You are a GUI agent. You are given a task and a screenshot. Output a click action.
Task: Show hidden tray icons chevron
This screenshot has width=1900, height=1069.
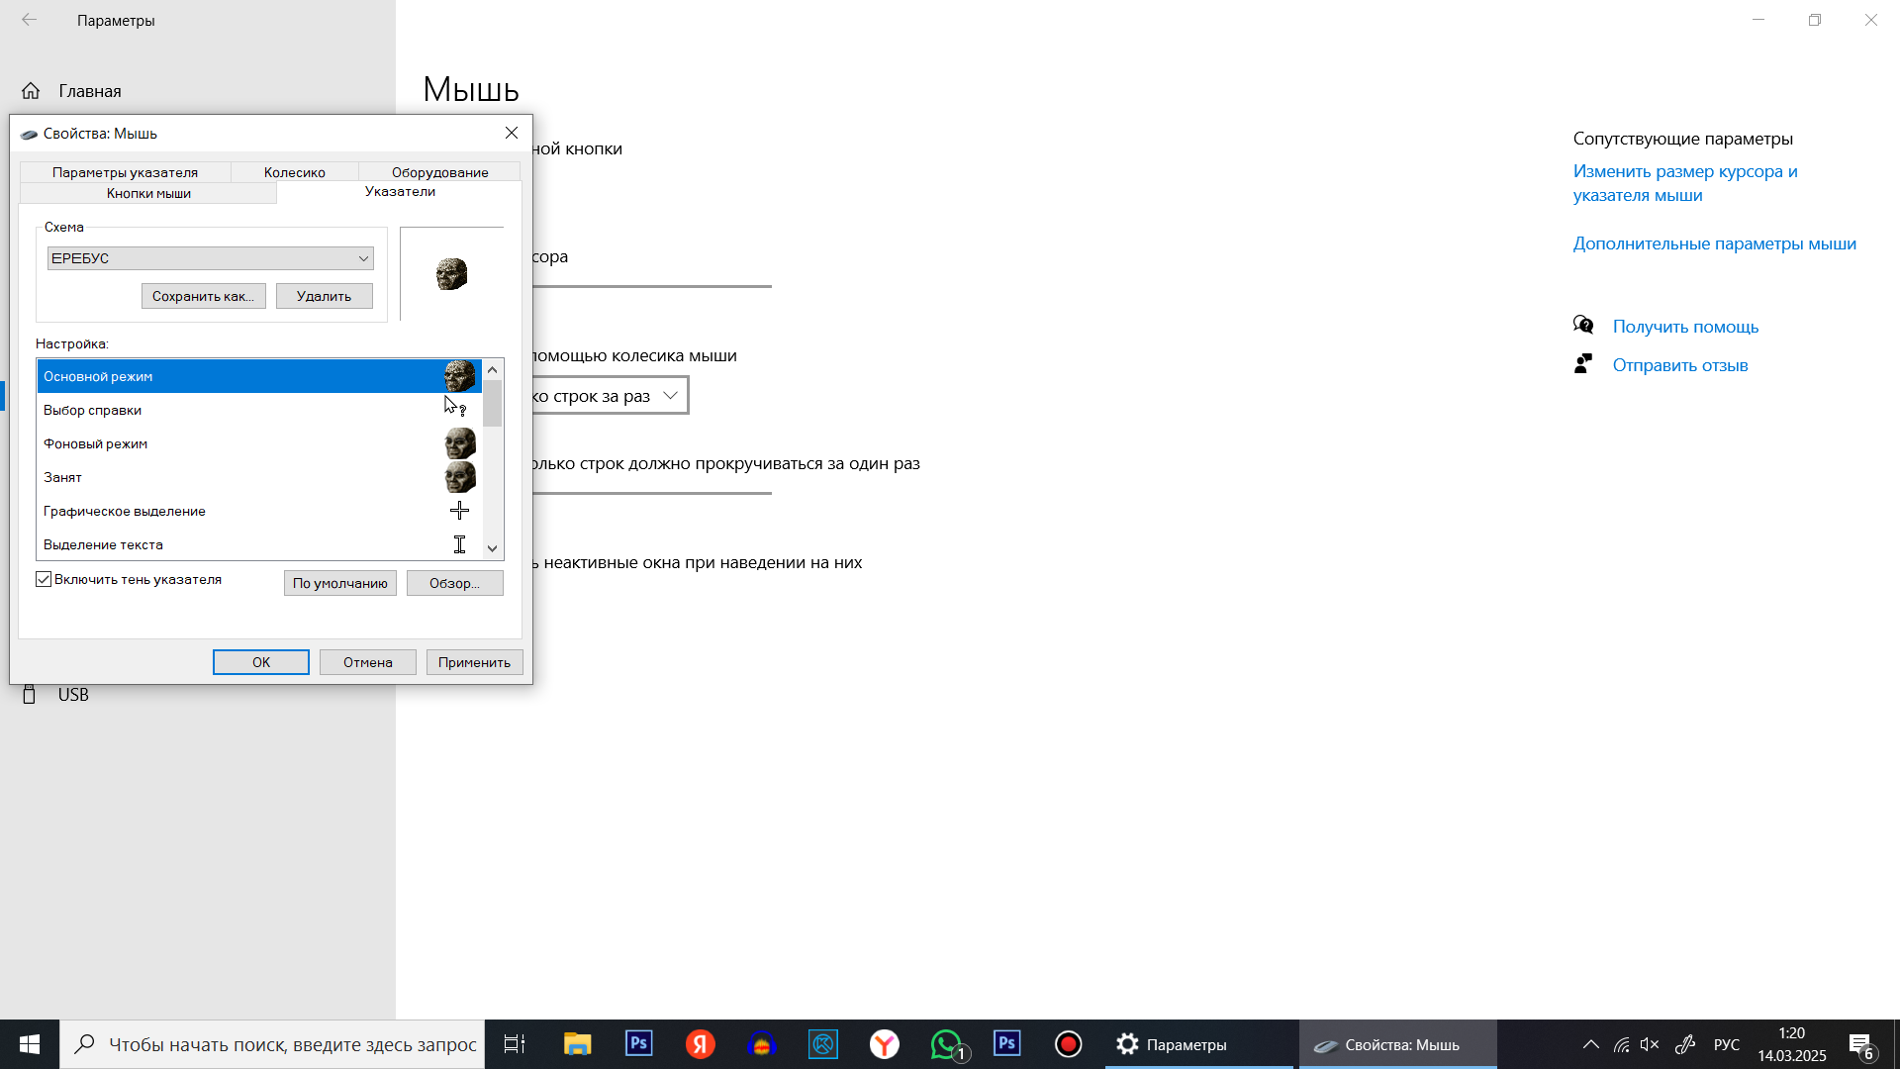click(x=1591, y=1044)
